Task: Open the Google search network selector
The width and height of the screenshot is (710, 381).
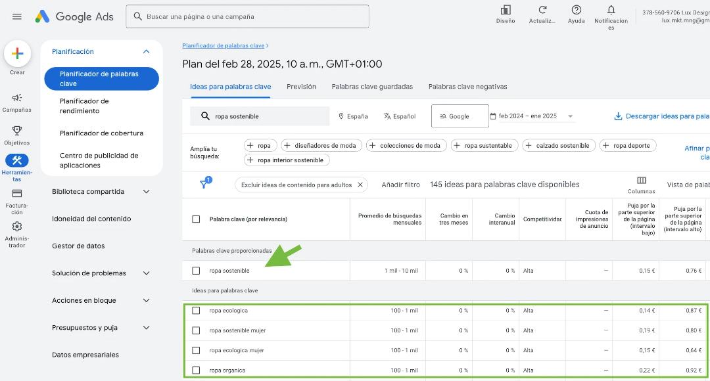Action: 460,116
